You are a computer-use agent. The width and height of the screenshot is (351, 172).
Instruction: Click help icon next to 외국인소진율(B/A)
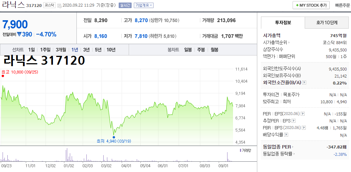(304, 83)
